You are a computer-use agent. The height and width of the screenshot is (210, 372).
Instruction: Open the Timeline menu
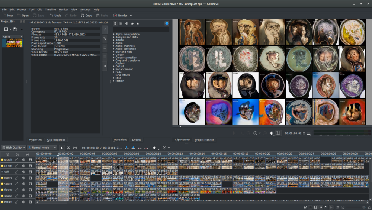[50, 10]
